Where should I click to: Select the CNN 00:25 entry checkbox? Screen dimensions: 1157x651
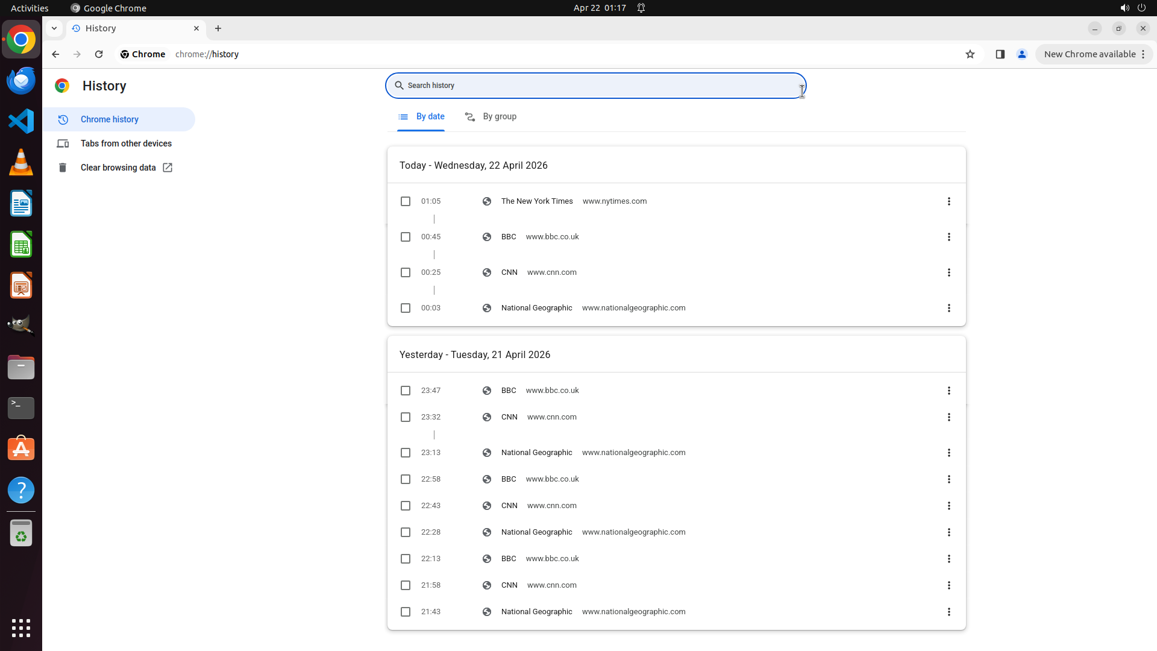[406, 272]
